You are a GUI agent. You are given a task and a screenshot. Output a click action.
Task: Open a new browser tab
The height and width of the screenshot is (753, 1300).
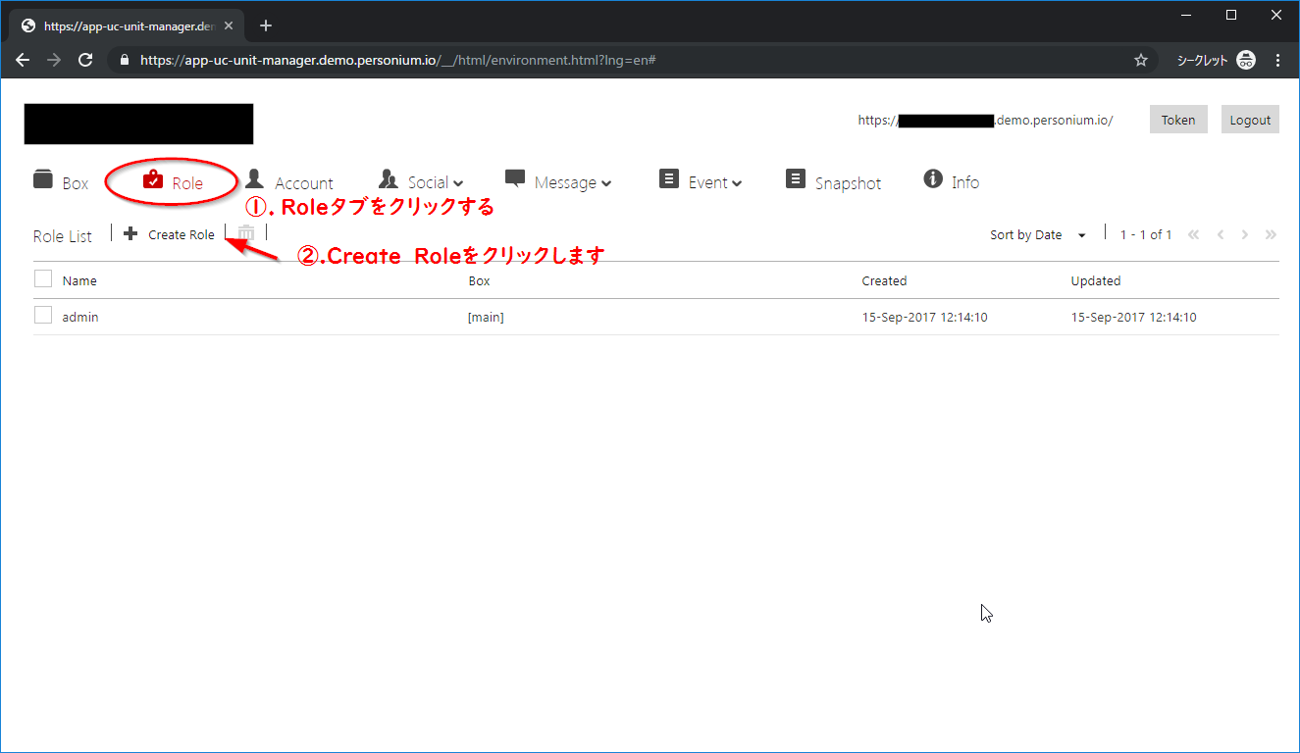click(x=266, y=25)
